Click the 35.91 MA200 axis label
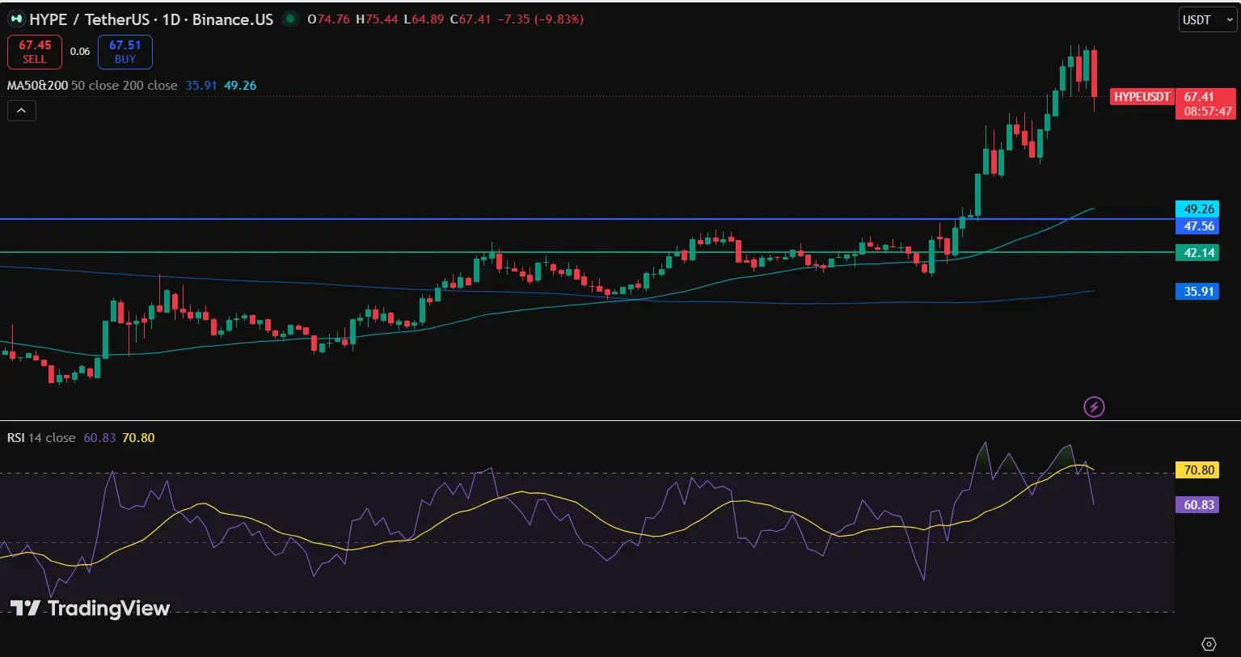1241x657 pixels. click(1199, 291)
